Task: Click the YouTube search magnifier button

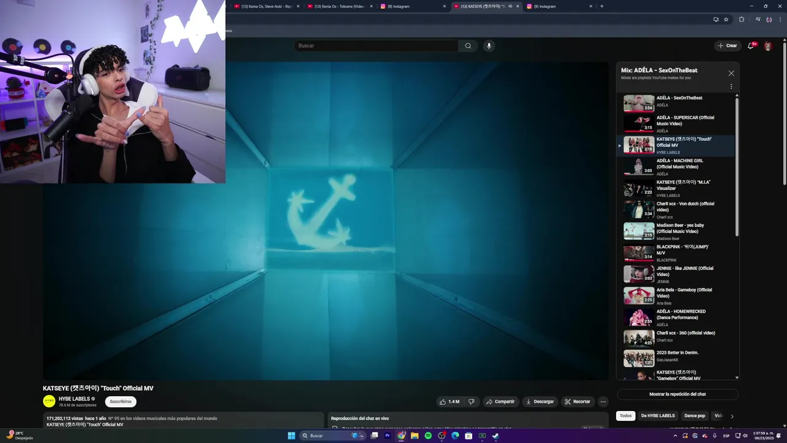Action: [468, 46]
